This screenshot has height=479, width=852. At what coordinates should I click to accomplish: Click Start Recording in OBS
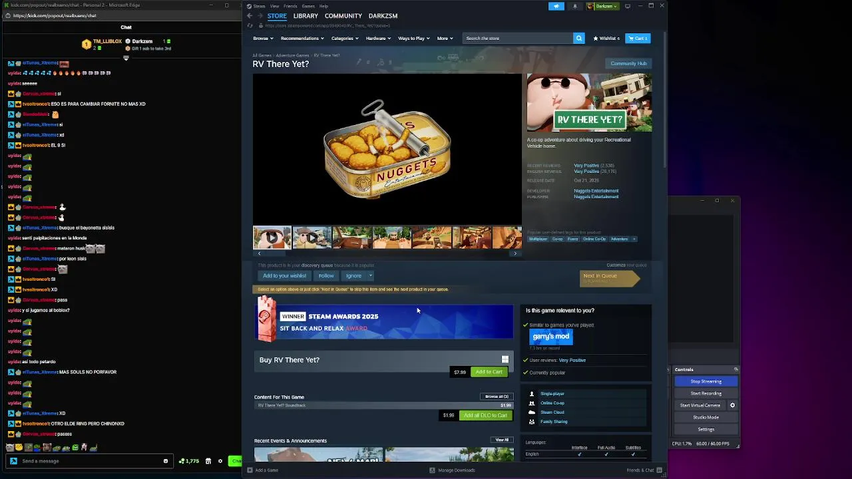click(x=706, y=393)
